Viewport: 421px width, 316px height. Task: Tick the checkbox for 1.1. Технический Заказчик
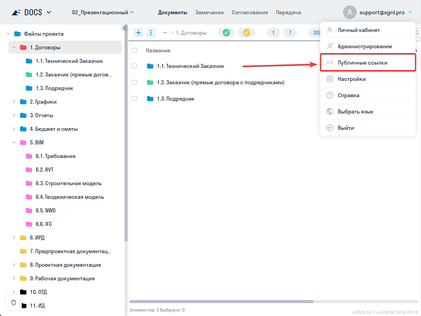134,66
